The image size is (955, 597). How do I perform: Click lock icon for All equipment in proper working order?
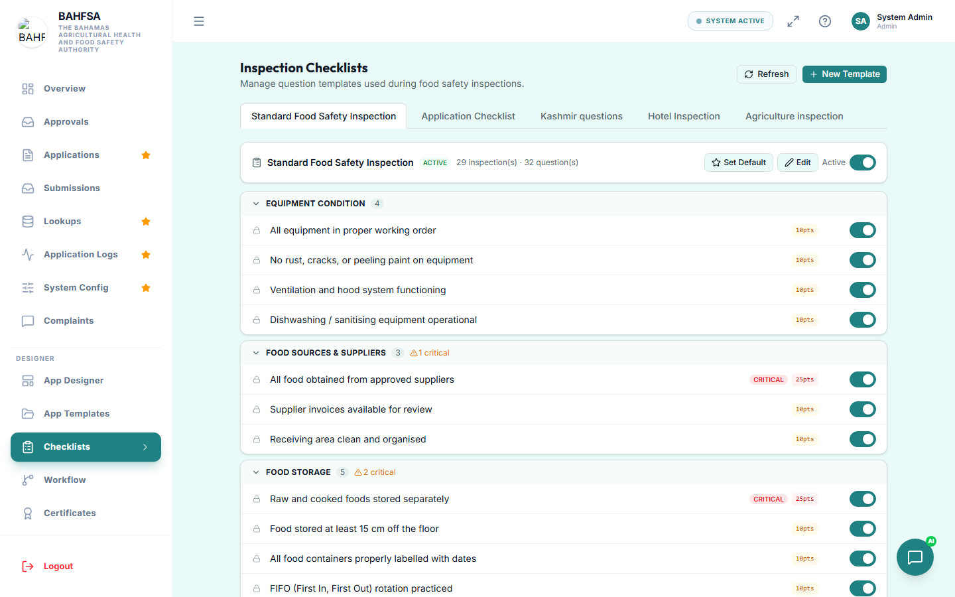point(257,230)
